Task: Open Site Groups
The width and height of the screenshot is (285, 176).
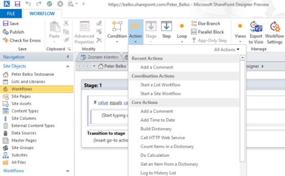Action: 18,148
